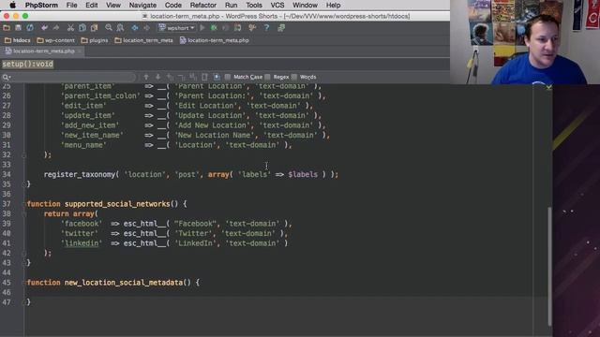Click the Undo arrow icon

(44, 28)
